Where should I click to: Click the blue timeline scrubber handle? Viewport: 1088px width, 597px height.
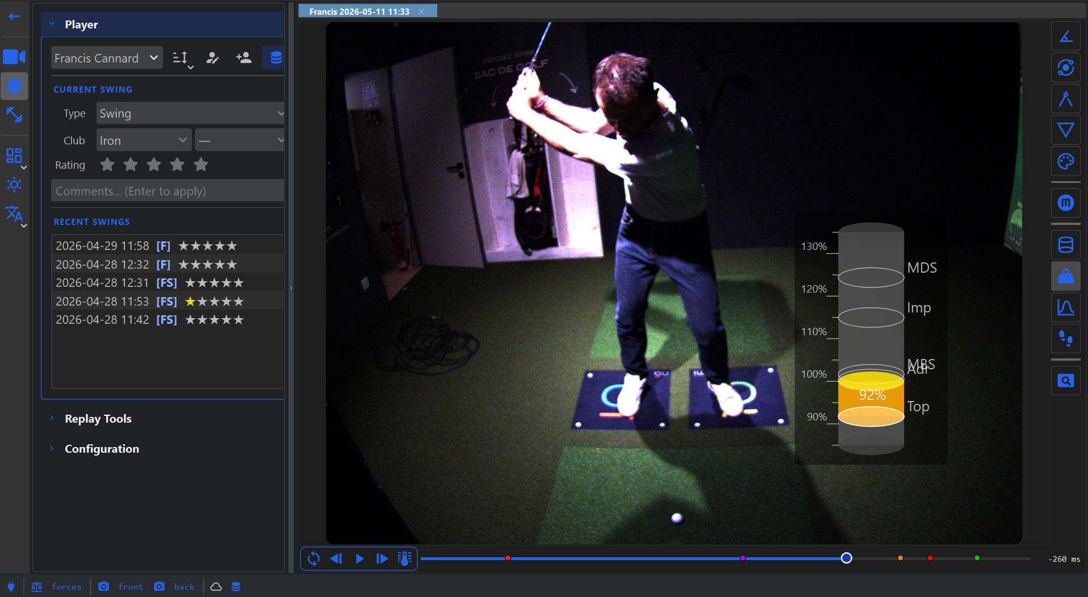846,558
